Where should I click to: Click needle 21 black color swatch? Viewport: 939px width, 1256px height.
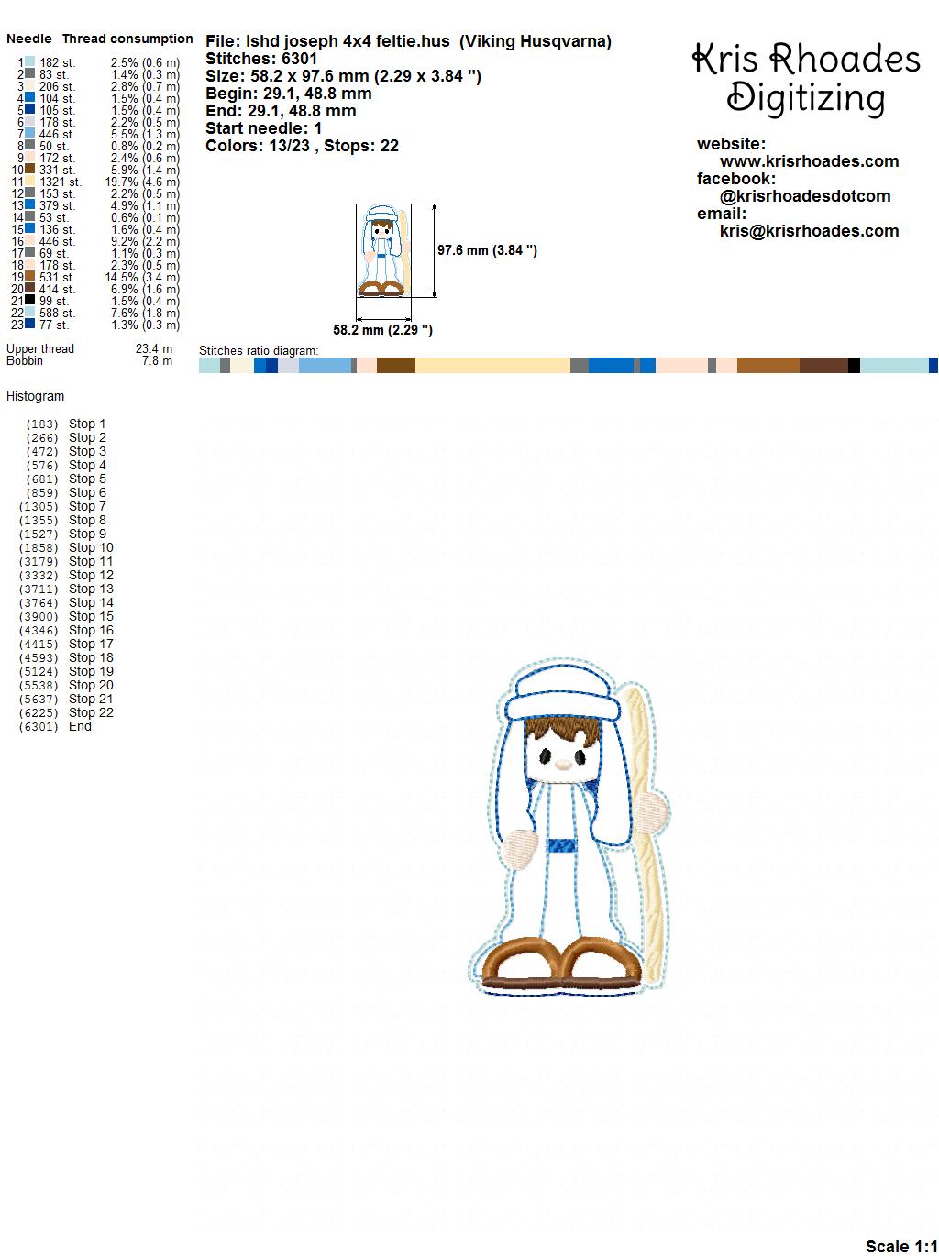tap(30, 301)
